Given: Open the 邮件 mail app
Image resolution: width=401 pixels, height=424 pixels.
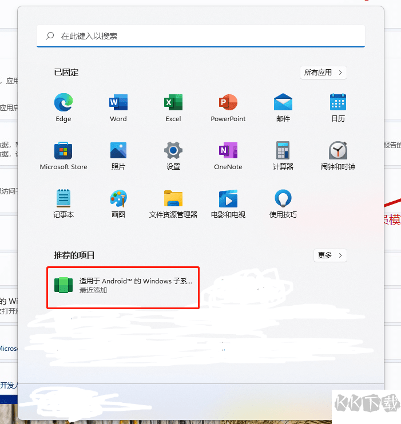Looking at the screenshot, I should pos(283,102).
